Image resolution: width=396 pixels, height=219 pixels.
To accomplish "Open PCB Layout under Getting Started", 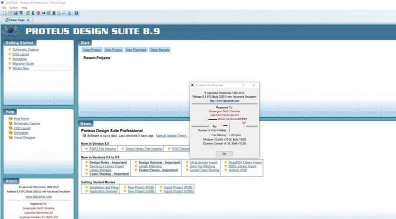I will pos(20,54).
